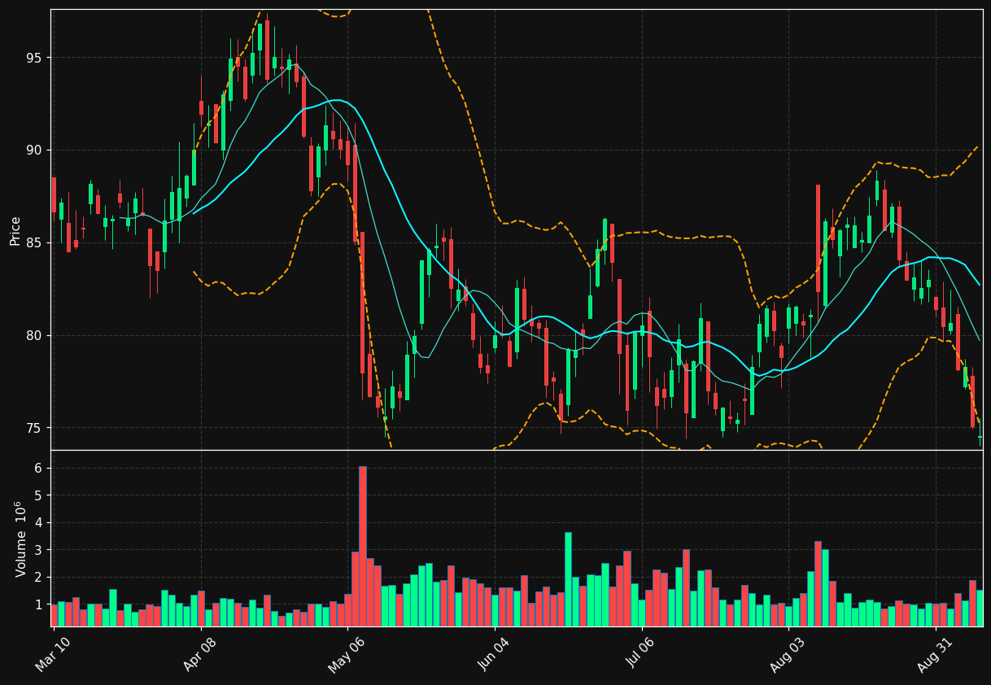Click the large red candlestick dropping below 80 in May
Viewport: 991px width, 685px height.
363,303
